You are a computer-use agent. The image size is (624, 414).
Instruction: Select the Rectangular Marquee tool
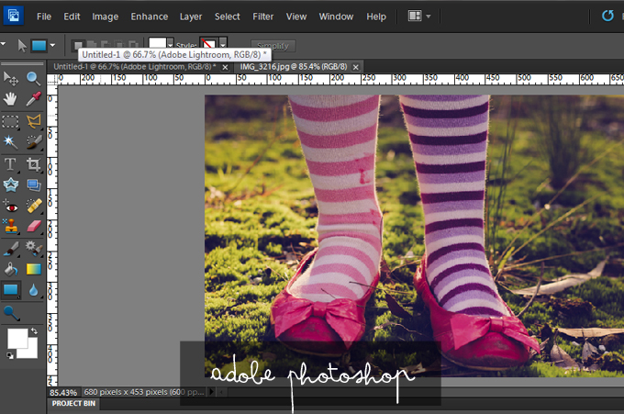click(x=11, y=121)
